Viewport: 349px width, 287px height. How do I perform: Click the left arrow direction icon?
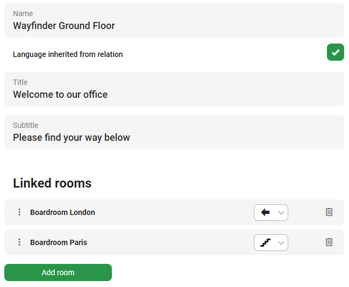pyautogui.click(x=265, y=212)
